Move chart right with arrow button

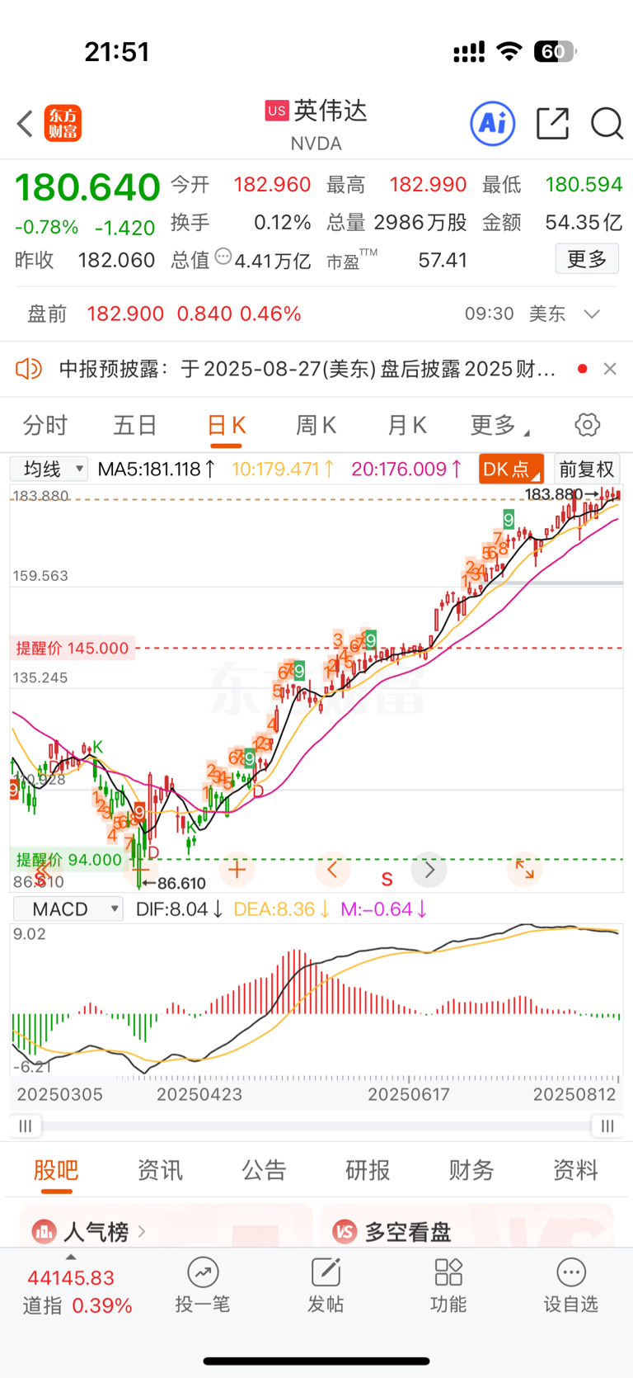(429, 870)
